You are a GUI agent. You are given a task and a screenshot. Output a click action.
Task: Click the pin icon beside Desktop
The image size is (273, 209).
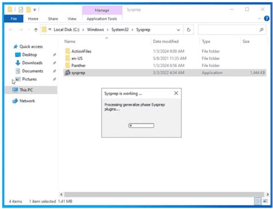(x=54, y=55)
